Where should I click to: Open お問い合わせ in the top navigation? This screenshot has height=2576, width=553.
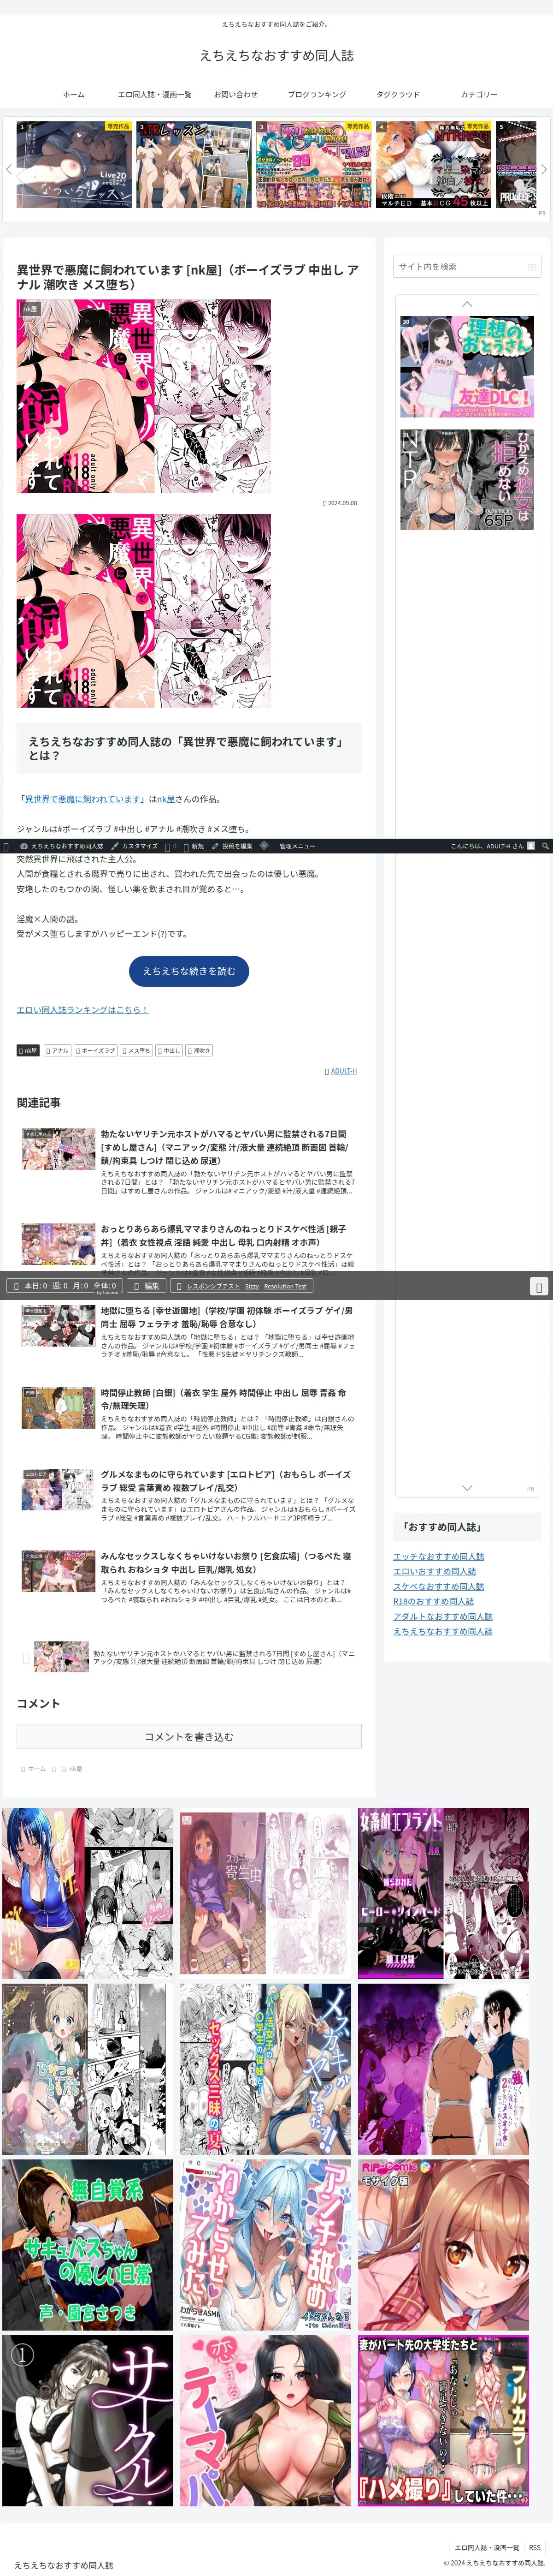pyautogui.click(x=235, y=94)
